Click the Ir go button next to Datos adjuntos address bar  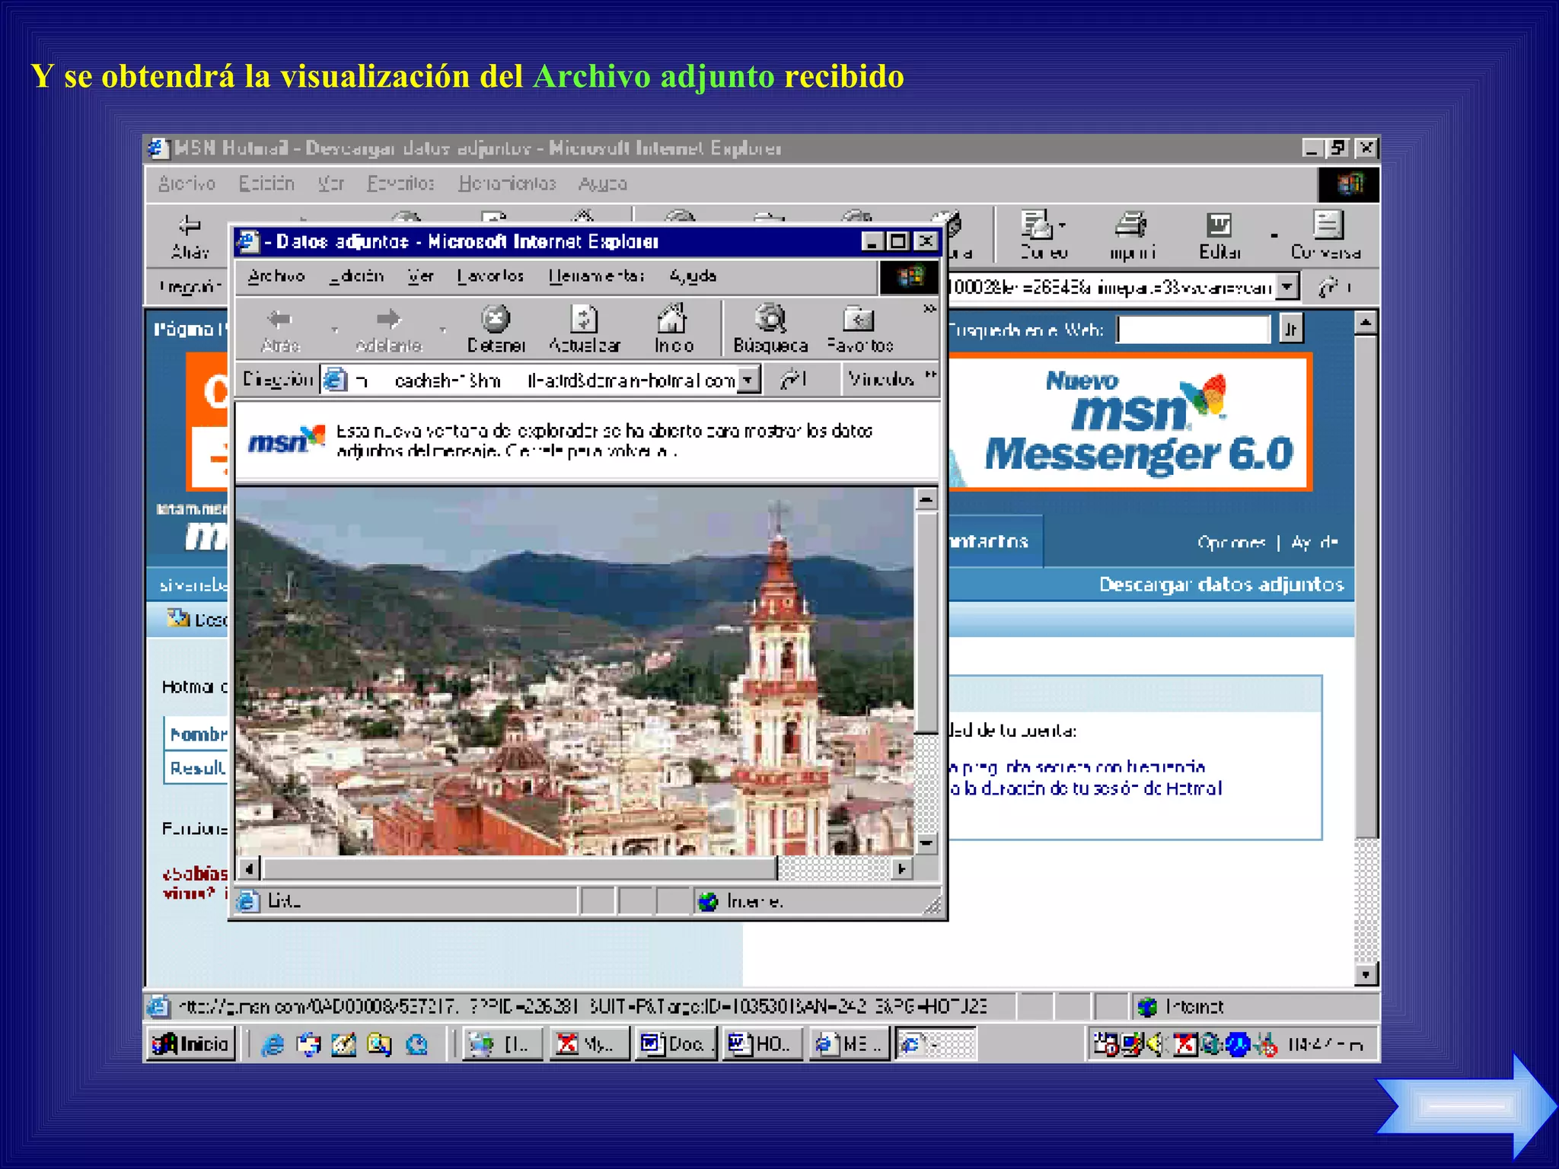pos(793,379)
